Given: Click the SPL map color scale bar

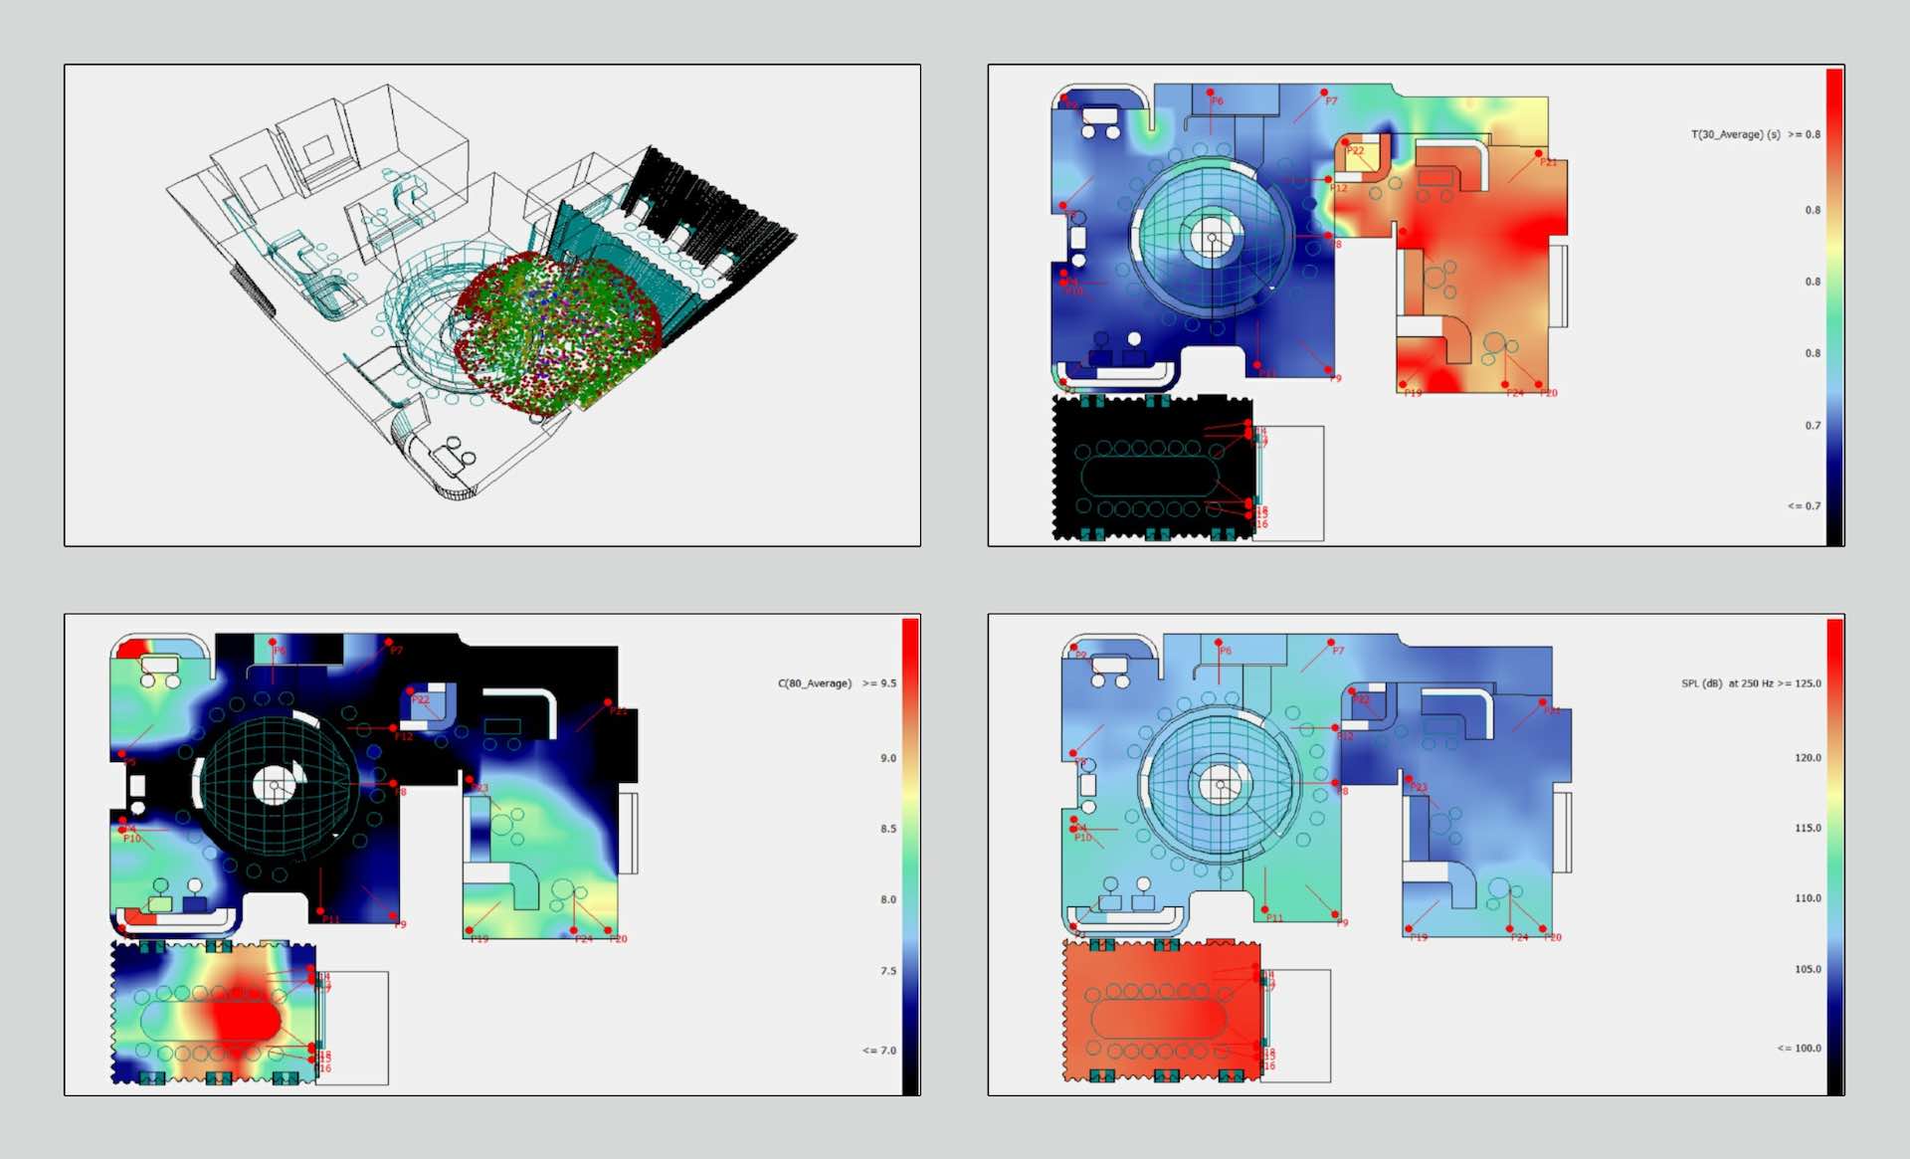Looking at the screenshot, I should click(1834, 856).
